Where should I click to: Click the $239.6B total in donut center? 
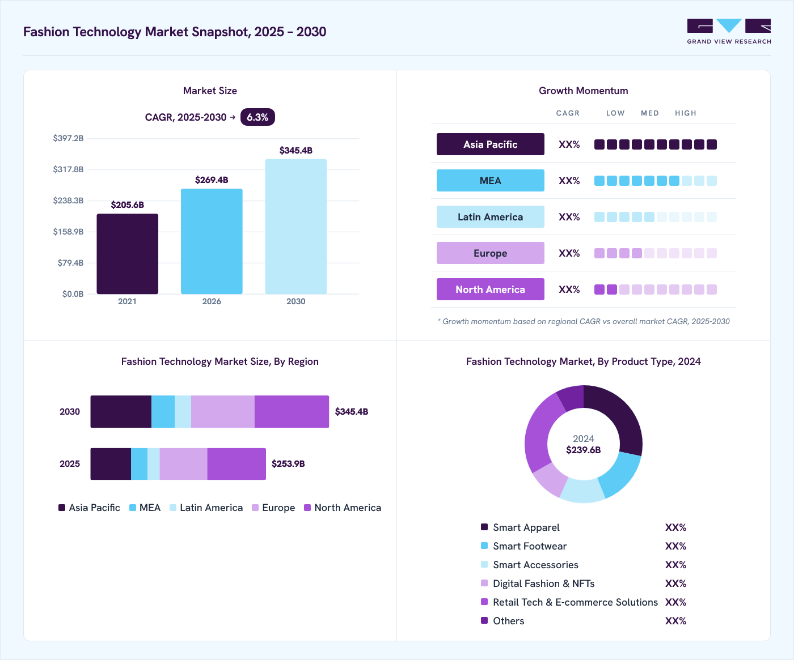[584, 450]
